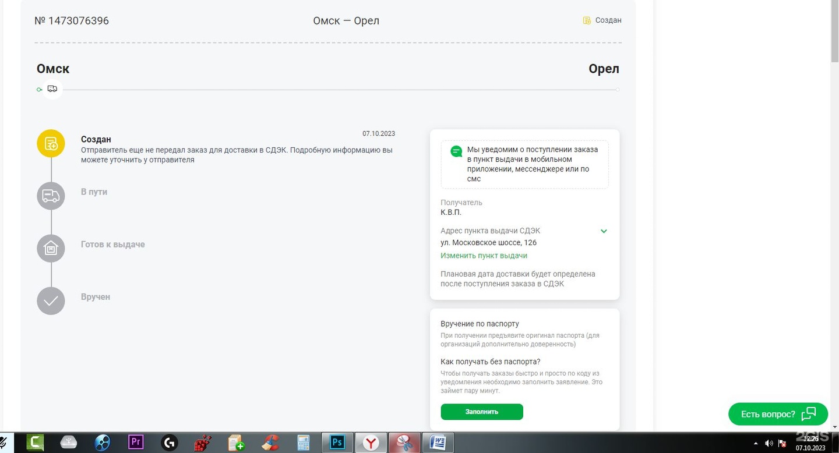Screen dimensions: 839x453
Task: Click the Орел destination city heading
Action: (x=604, y=69)
